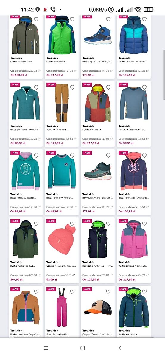Add pink ski bib pants to favorites
This screenshot has width=165, height=358.
72,292
